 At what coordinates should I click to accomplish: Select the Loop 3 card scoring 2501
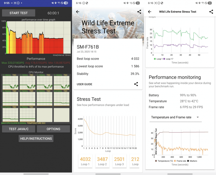coord(119,161)
